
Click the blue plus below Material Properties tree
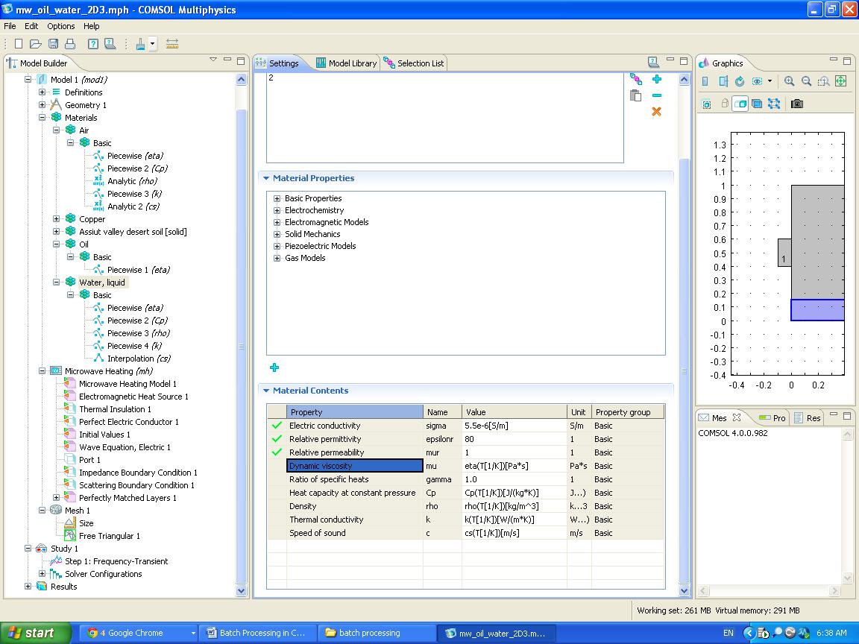click(274, 367)
